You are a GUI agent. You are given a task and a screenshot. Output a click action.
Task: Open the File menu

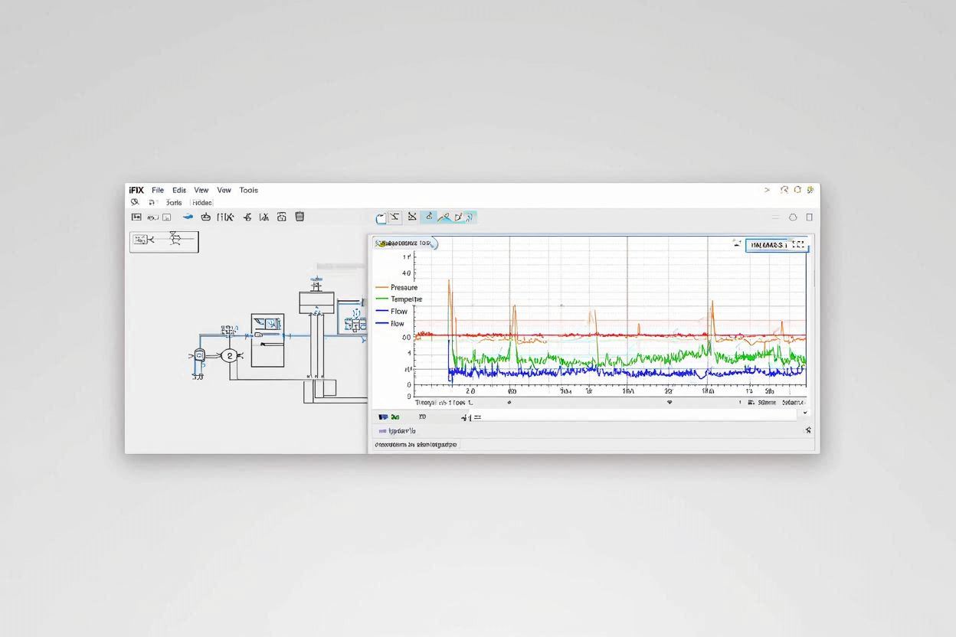click(x=158, y=190)
